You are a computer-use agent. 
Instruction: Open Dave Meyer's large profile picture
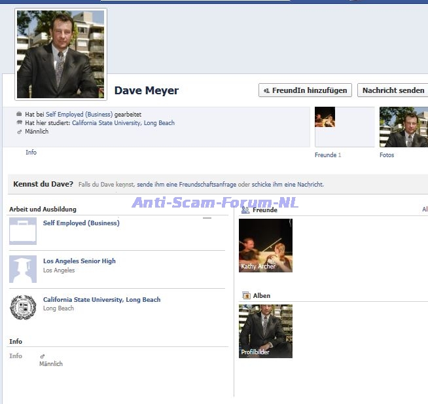[x=60, y=54]
